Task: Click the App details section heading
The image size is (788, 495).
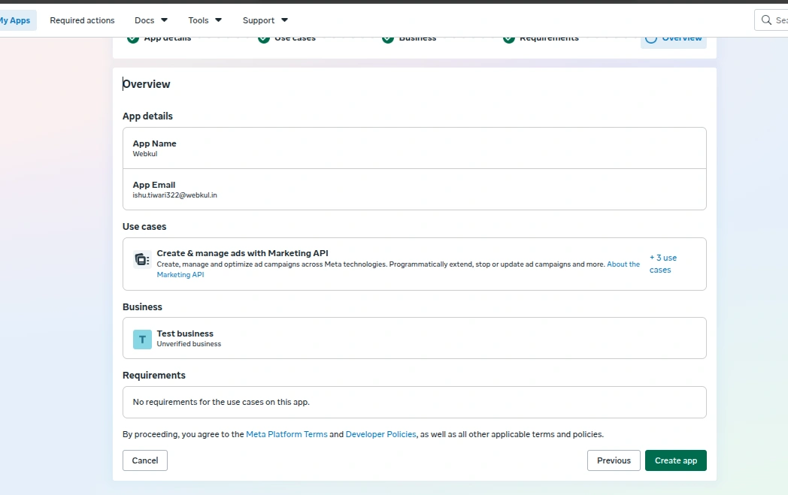Action: pos(147,116)
